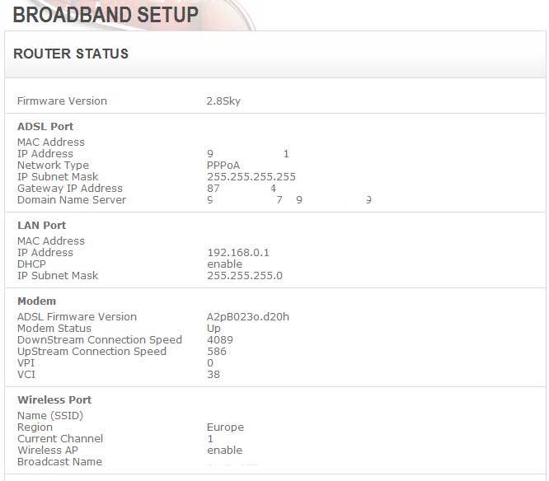Screen dimensions: 549x481
Task: Click the Modem Status Up value
Action: point(213,329)
